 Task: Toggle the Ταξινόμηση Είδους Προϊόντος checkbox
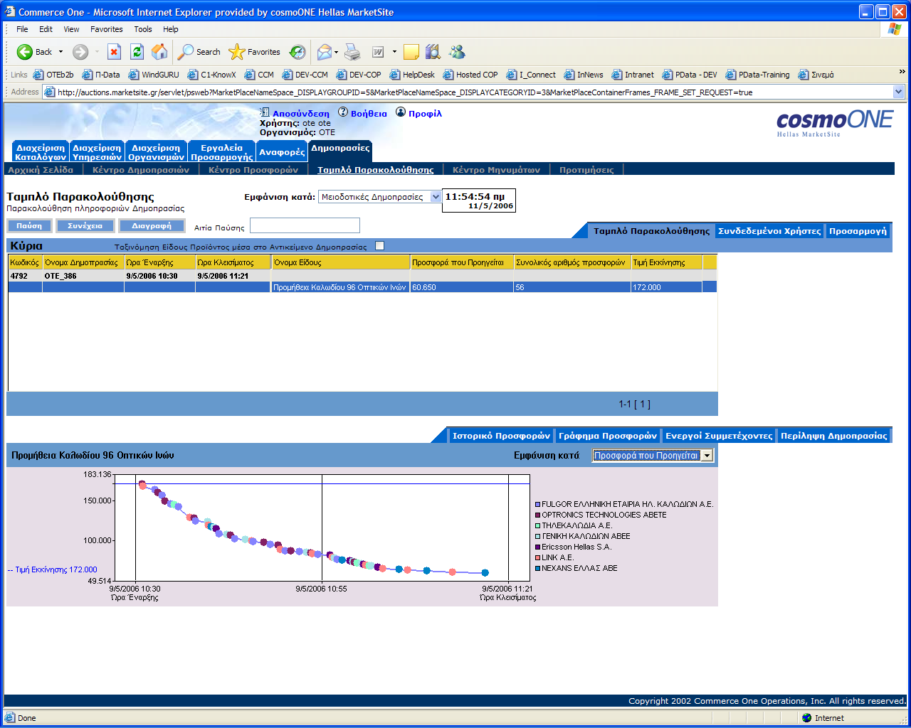pos(379,246)
